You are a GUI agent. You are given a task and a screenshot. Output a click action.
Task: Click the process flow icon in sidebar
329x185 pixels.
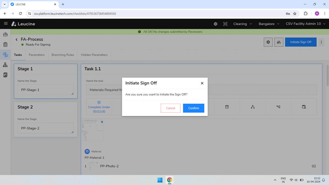(x=5, y=55)
